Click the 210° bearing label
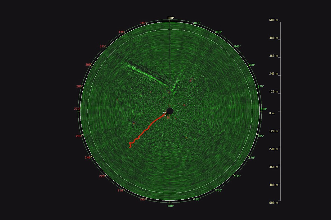 point(120,190)
